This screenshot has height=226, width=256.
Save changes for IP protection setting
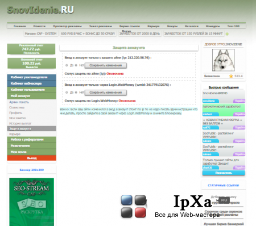click(106, 65)
